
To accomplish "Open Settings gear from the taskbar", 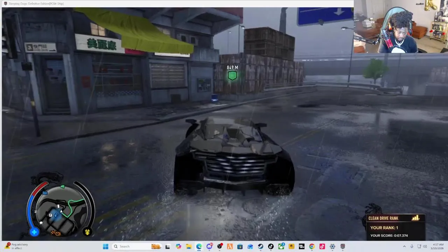I will pos(332,246).
